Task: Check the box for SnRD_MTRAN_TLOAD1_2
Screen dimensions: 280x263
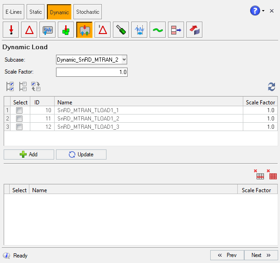Action: pyautogui.click(x=19, y=119)
